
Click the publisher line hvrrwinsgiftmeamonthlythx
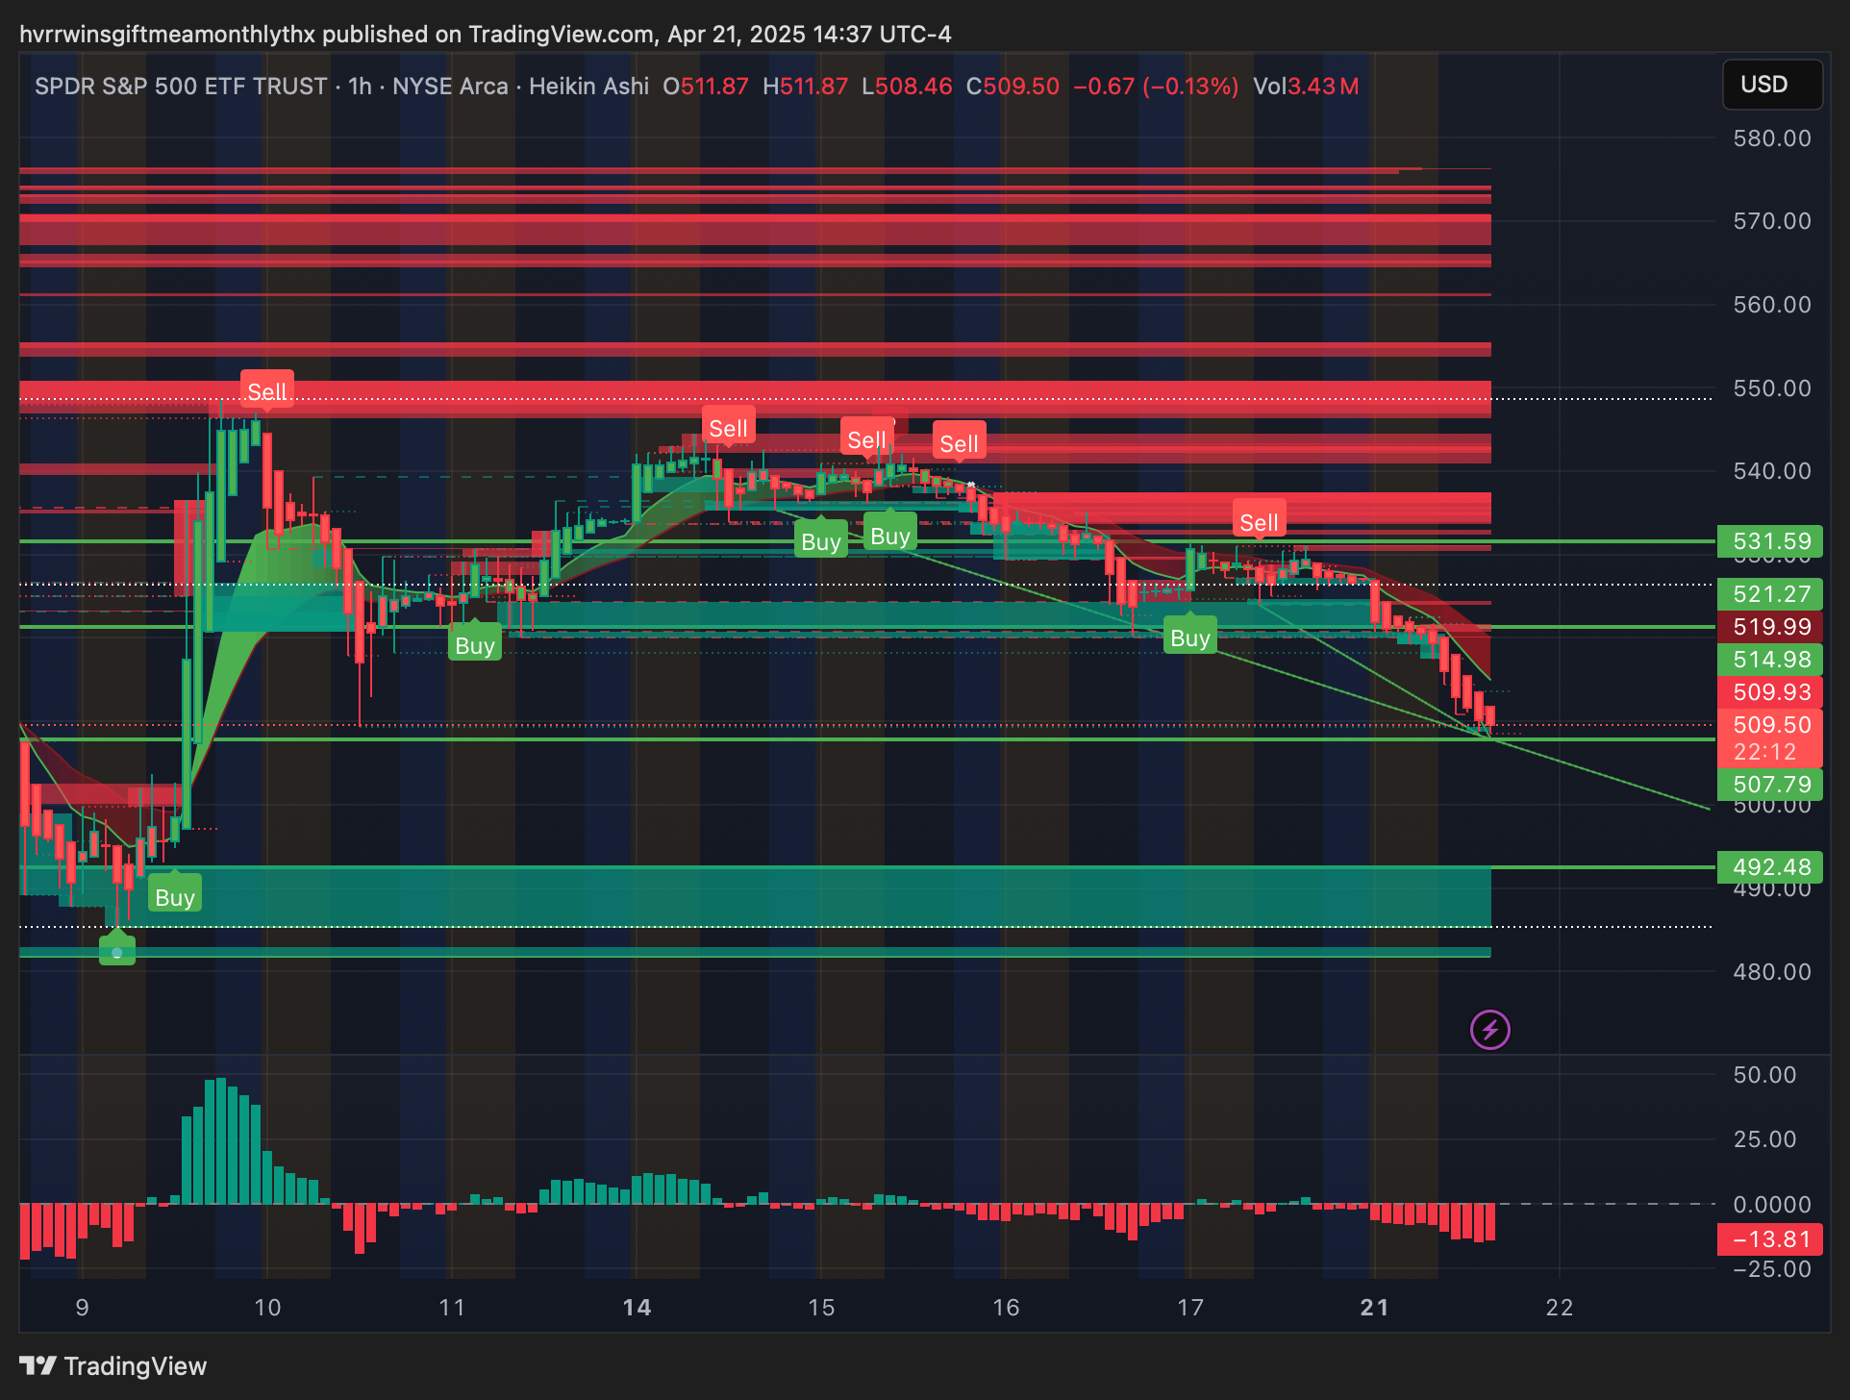[x=485, y=35]
